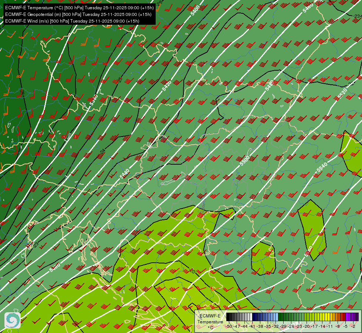Click the 5540 geopotential contour label
Image resolution: width=362 pixels, height=333 pixels.
tap(322, 167)
